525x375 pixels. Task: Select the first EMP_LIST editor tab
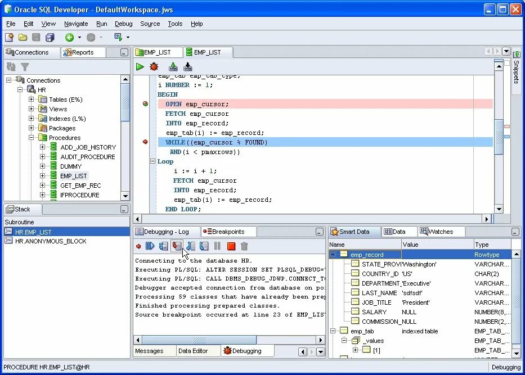pos(158,52)
